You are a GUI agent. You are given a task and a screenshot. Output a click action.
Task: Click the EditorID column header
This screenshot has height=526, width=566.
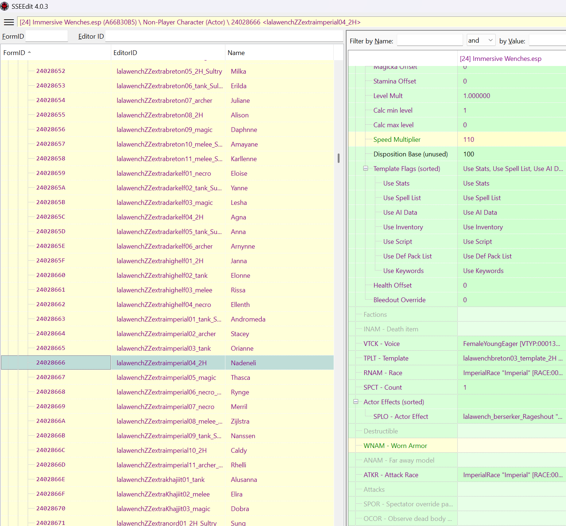125,53
